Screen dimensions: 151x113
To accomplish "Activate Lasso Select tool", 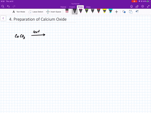I will pos(36,12).
